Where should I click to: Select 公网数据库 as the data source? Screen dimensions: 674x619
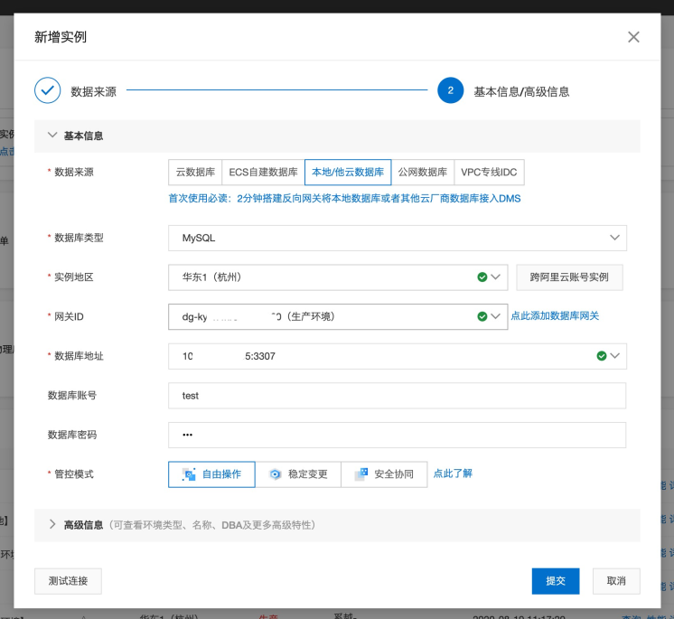423,173
